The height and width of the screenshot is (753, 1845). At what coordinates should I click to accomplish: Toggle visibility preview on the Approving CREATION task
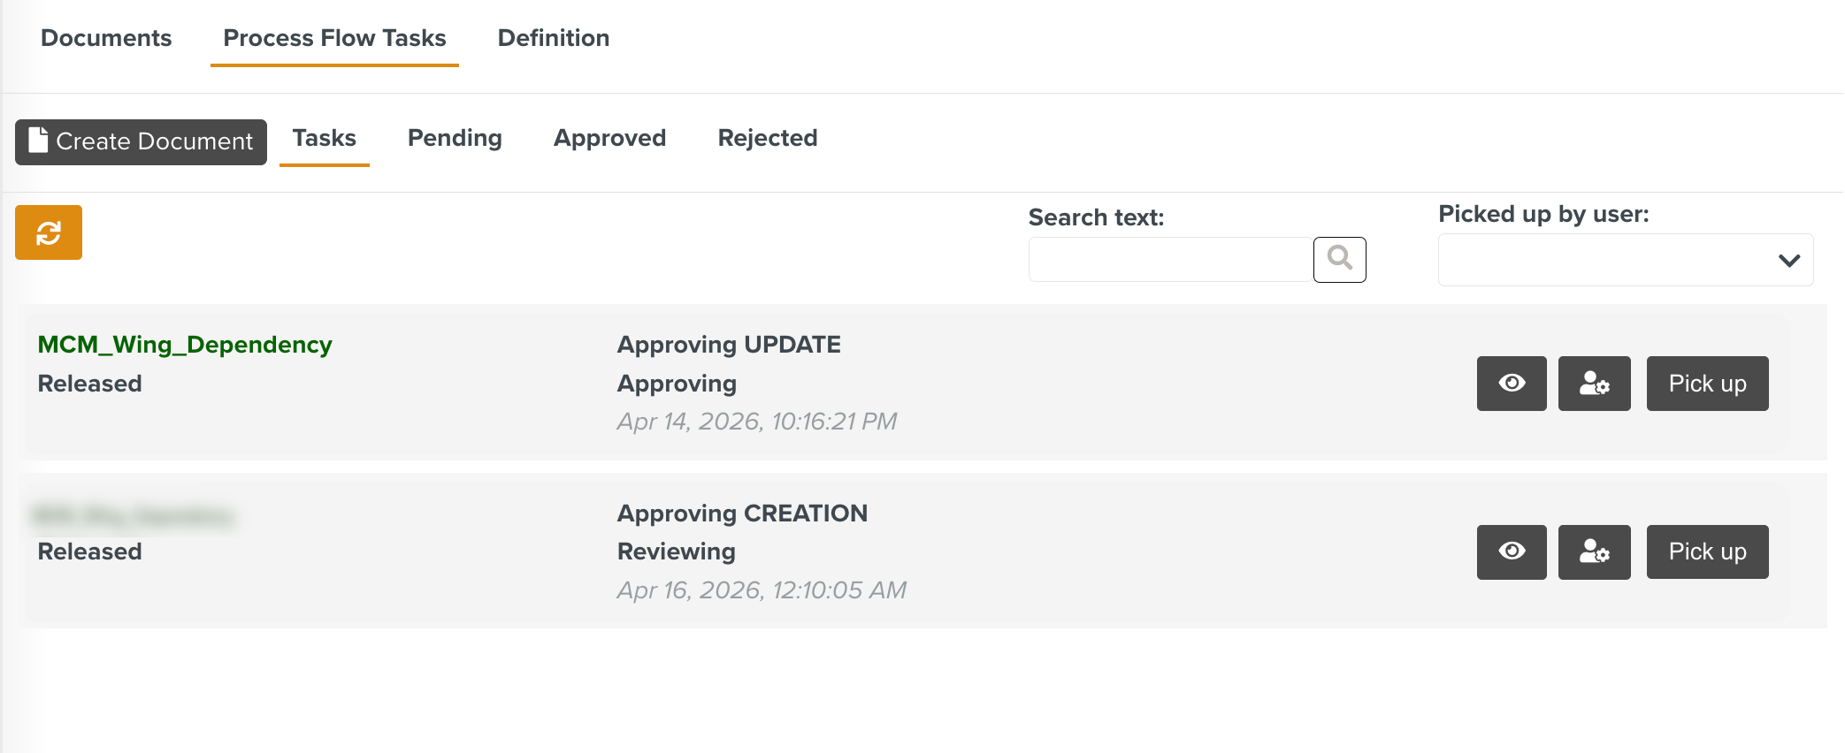1511,551
